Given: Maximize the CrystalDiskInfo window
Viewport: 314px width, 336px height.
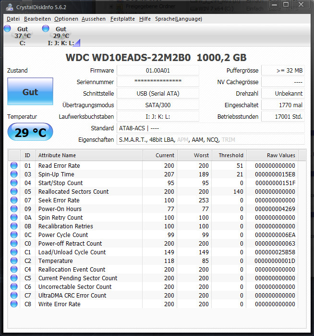Looking at the screenshot, I should (x=286, y=5).
